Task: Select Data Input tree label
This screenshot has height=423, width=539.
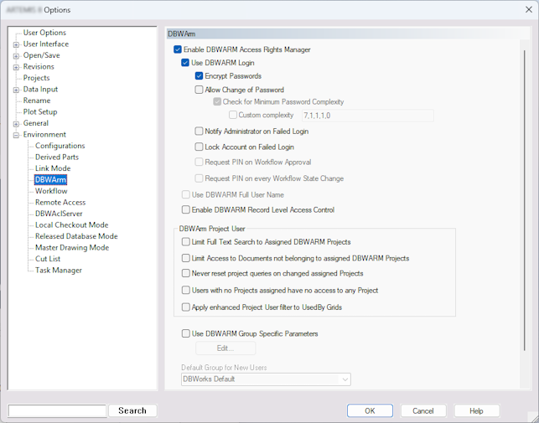Action: pos(40,90)
